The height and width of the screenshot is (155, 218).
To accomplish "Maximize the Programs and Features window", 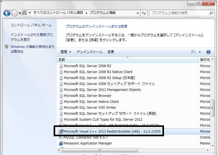I will tap(199, 3).
